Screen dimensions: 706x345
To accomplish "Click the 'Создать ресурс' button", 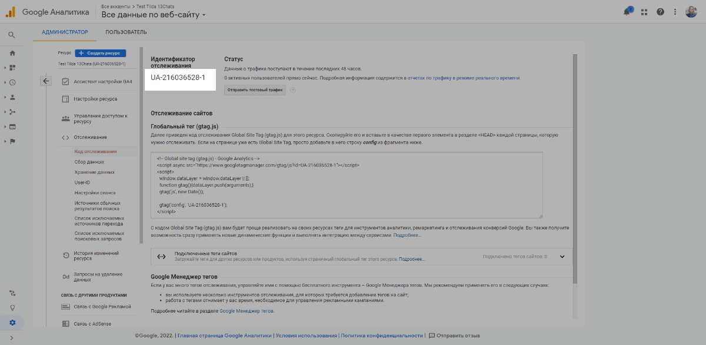I will pyautogui.click(x=101, y=53).
